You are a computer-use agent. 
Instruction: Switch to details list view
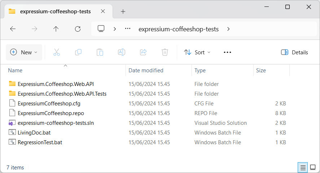tap(303, 168)
